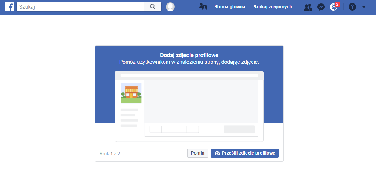Screen dimensions: 376x185
Task: Open notifications globe icon
Action: 333,7
